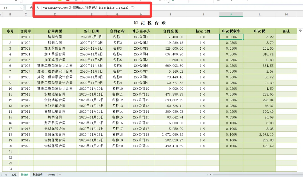The width and height of the screenshot is (303, 177).
Task: Select the amount cell 17,400.00
Action: (170, 37)
